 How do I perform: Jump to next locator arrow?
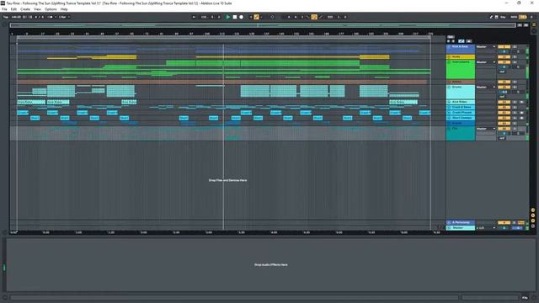pos(453,41)
